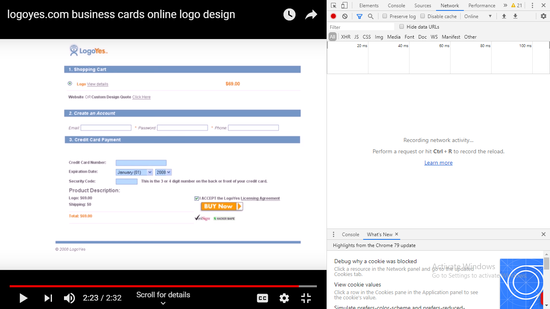Open the video player settings gear

coord(284,298)
